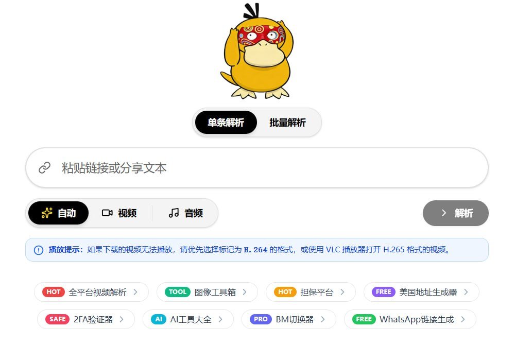This screenshot has height=362, width=515.
Task: Click the 'VLC 播放器打开 H.265' text
Action: [365, 250]
